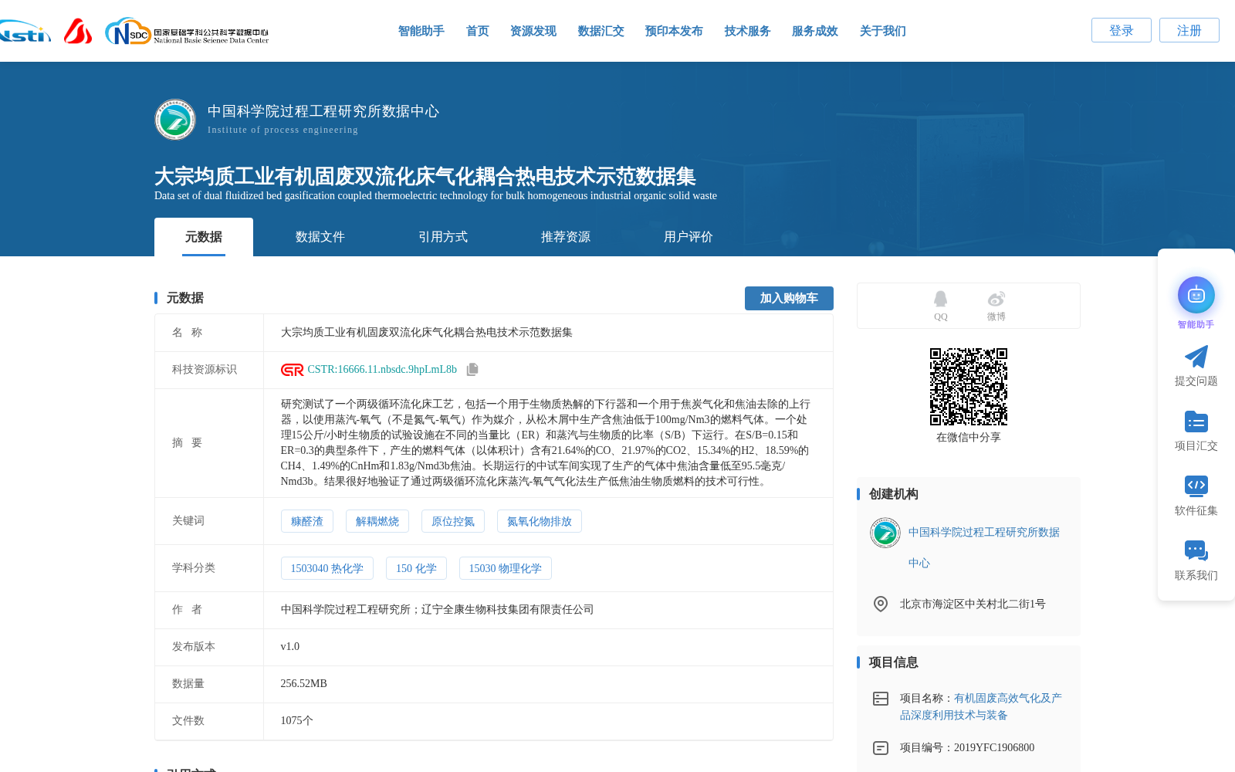The width and height of the screenshot is (1235, 772).
Task: Open 服务成效 menu item
Action: [815, 31]
